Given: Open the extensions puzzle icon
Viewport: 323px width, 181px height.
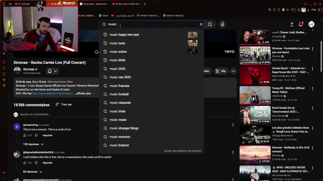Looking at the screenshot, I should pos(299,10).
